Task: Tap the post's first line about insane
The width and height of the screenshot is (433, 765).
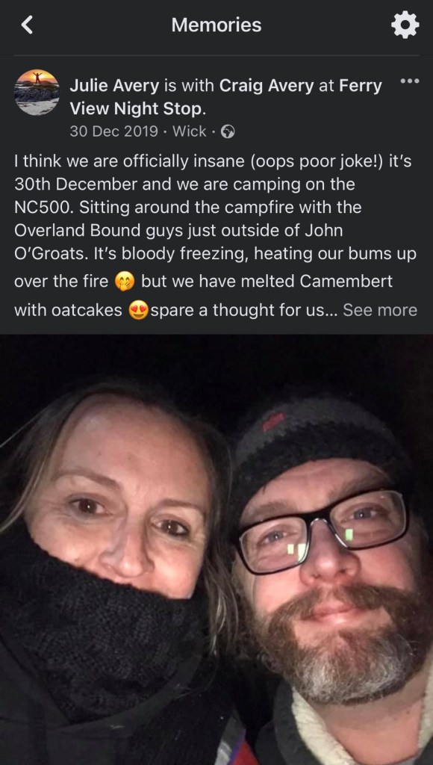Action: [x=213, y=162]
